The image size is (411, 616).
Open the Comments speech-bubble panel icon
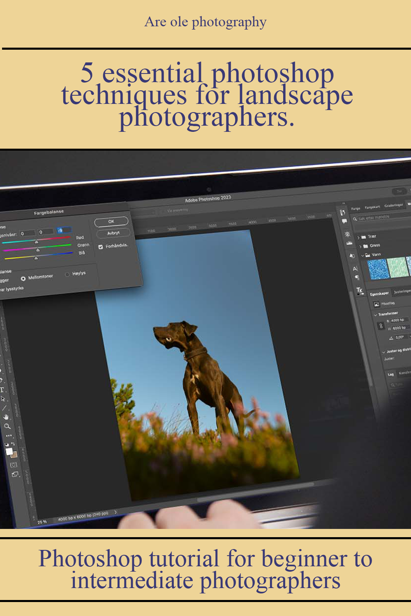click(x=344, y=221)
